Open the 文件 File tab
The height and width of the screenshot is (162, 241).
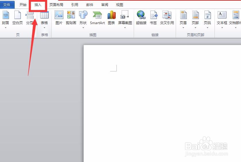click(x=7, y=5)
